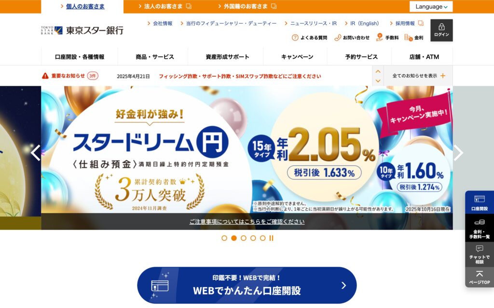Expand 全てのお知らせを表示 plus button
Screen dimensions: 494x308
(443, 76)
